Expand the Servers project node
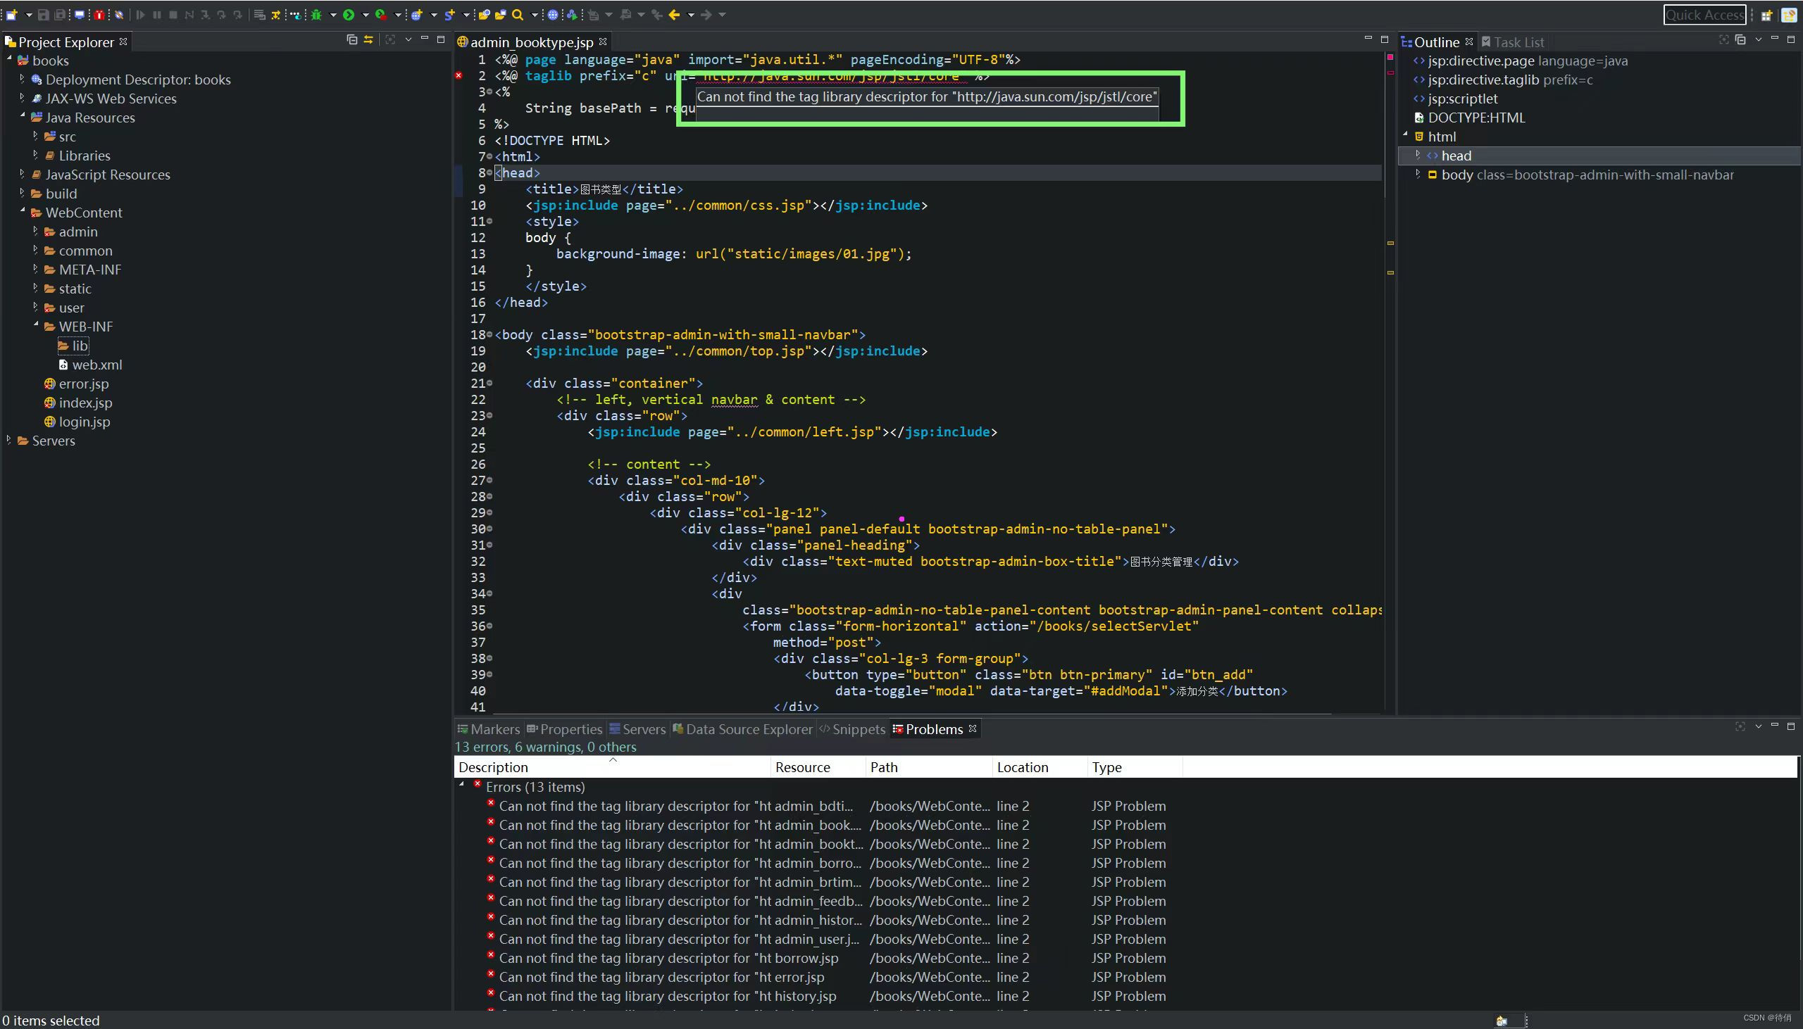The height and width of the screenshot is (1029, 1803). click(x=8, y=440)
